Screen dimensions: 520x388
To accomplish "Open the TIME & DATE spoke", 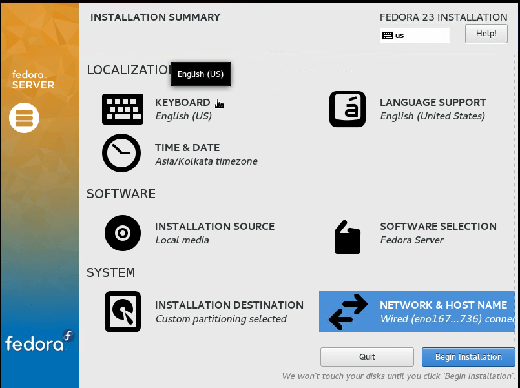I will [x=187, y=147].
